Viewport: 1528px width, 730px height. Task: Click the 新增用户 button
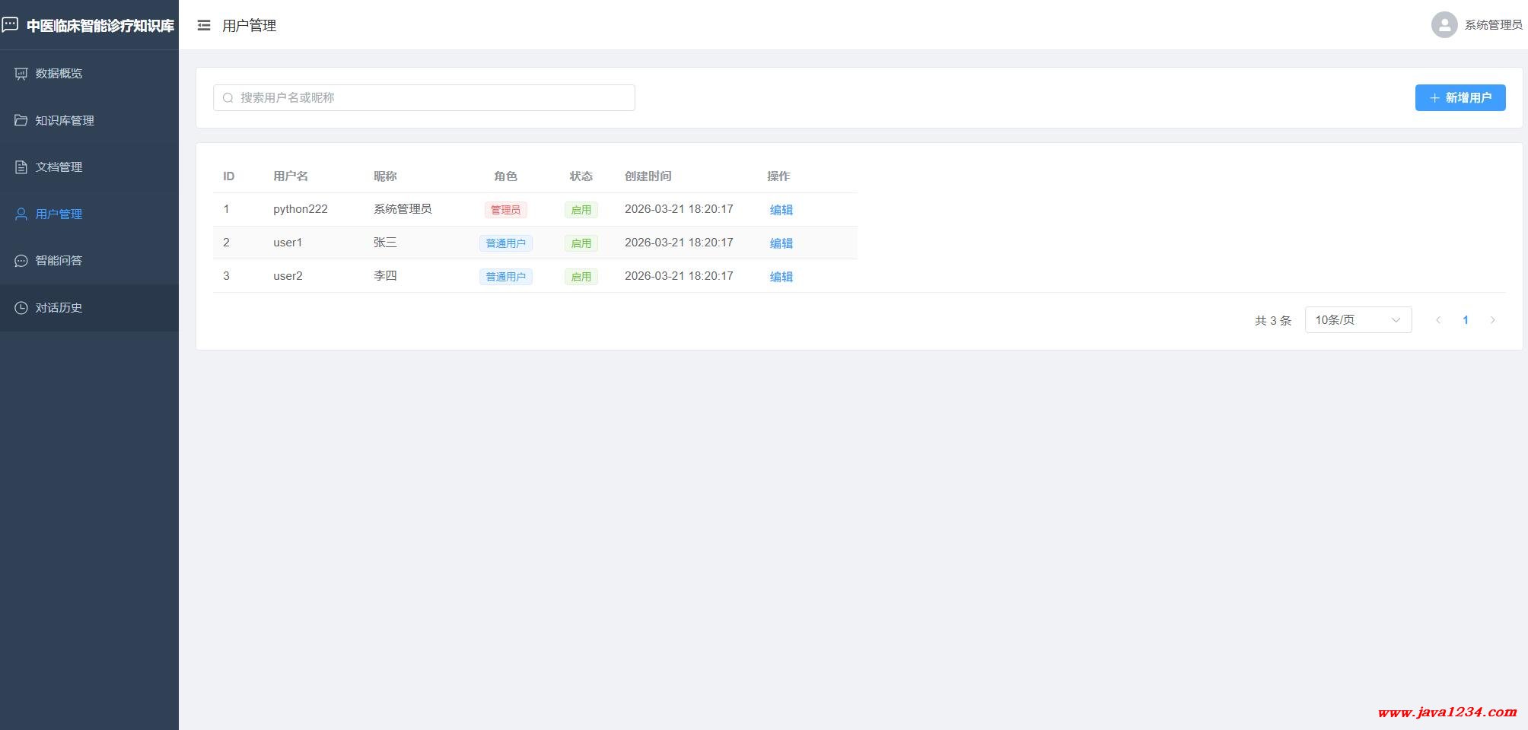click(1460, 98)
